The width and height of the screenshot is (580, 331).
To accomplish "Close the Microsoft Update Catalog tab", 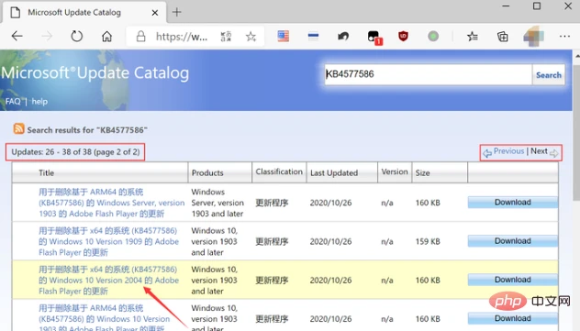I will (x=155, y=13).
